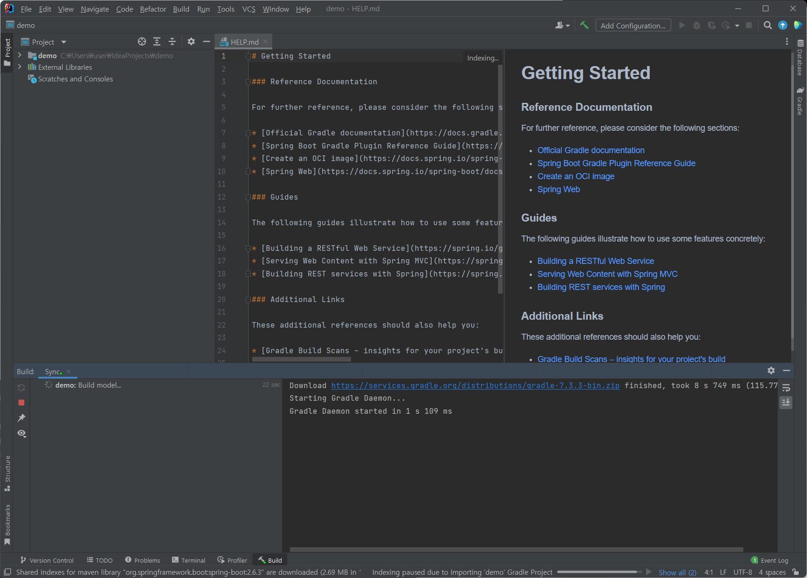The image size is (807, 578).
Task: Click the Debug bug icon
Action: [x=697, y=25]
